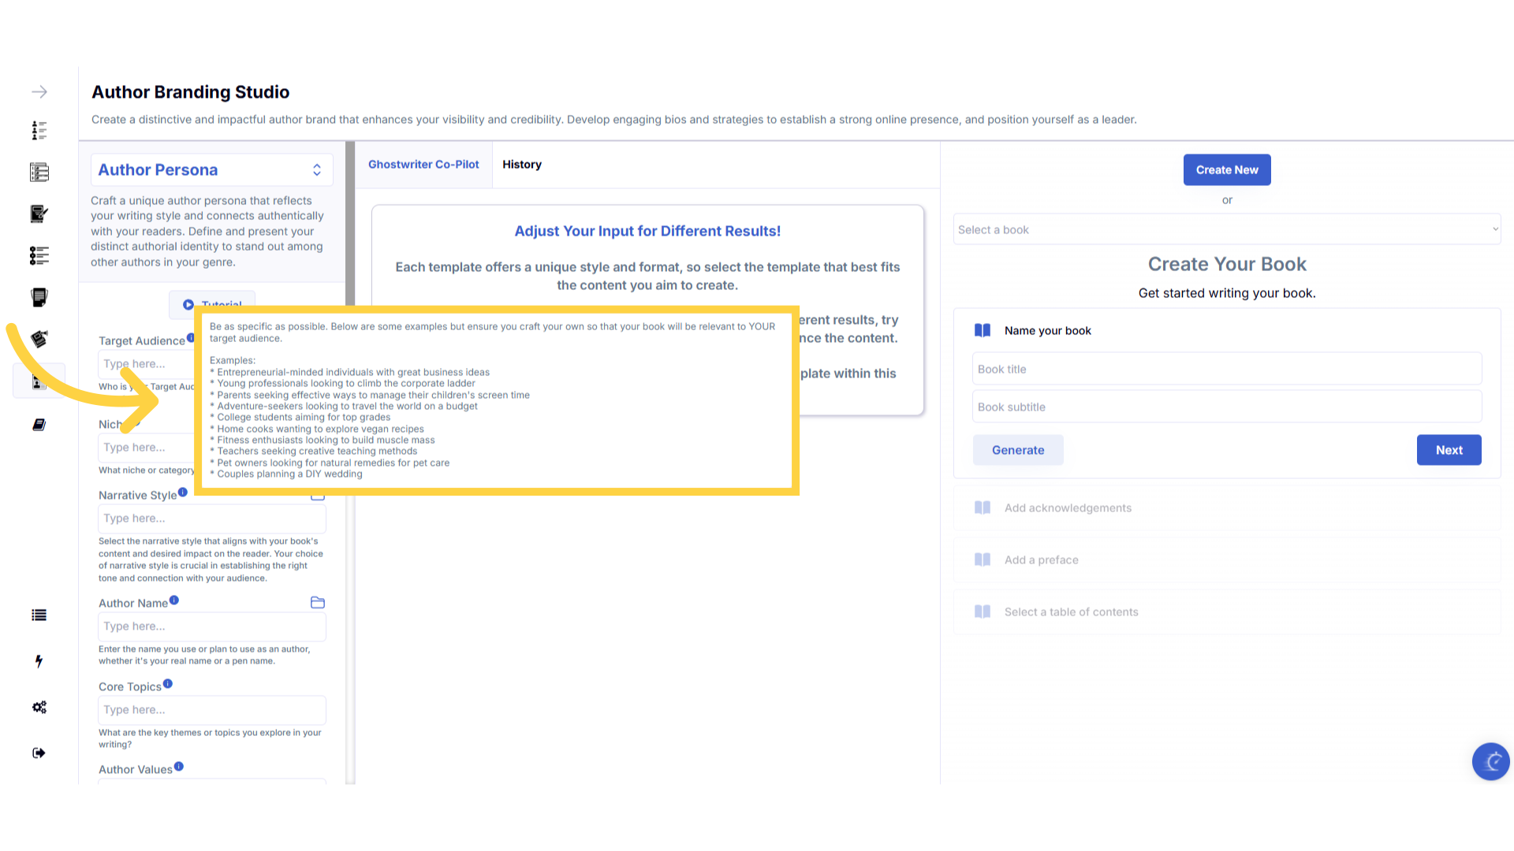The width and height of the screenshot is (1514, 851).
Task: Click the info icon next to Core Topics
Action: [x=168, y=684]
